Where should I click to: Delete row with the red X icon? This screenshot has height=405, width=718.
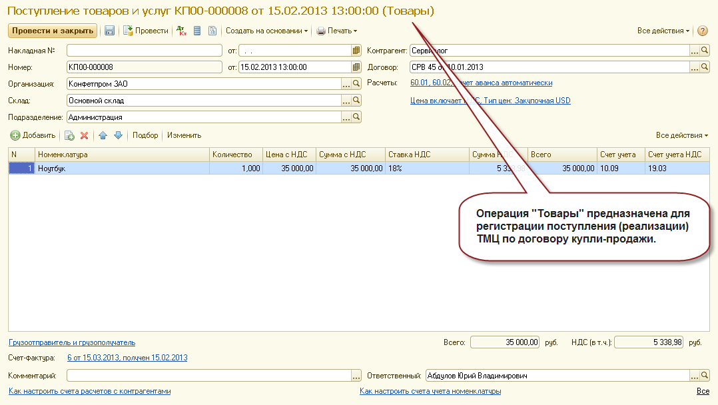(84, 135)
